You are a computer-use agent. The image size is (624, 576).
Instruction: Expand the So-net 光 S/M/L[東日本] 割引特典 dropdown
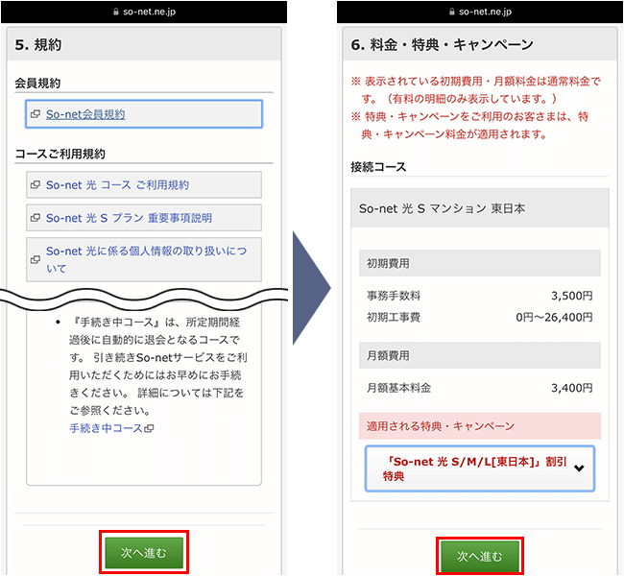(480, 468)
